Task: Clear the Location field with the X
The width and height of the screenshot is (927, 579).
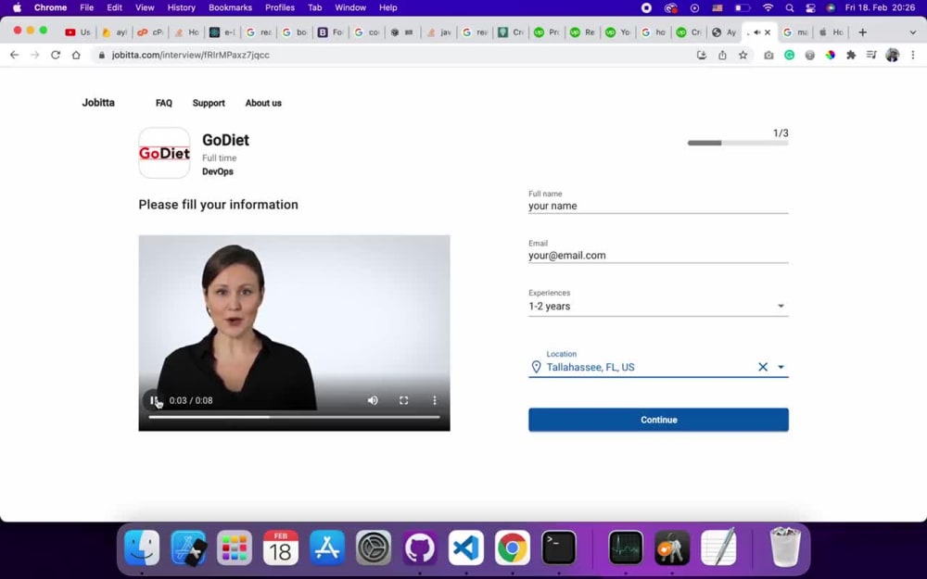Action: tap(763, 367)
